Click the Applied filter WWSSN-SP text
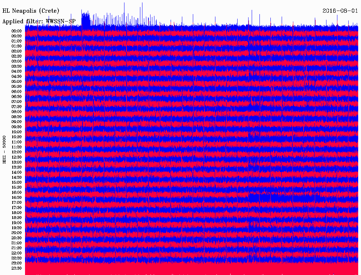Image resolution: width=361 pixels, height=275 pixels. 39,22
